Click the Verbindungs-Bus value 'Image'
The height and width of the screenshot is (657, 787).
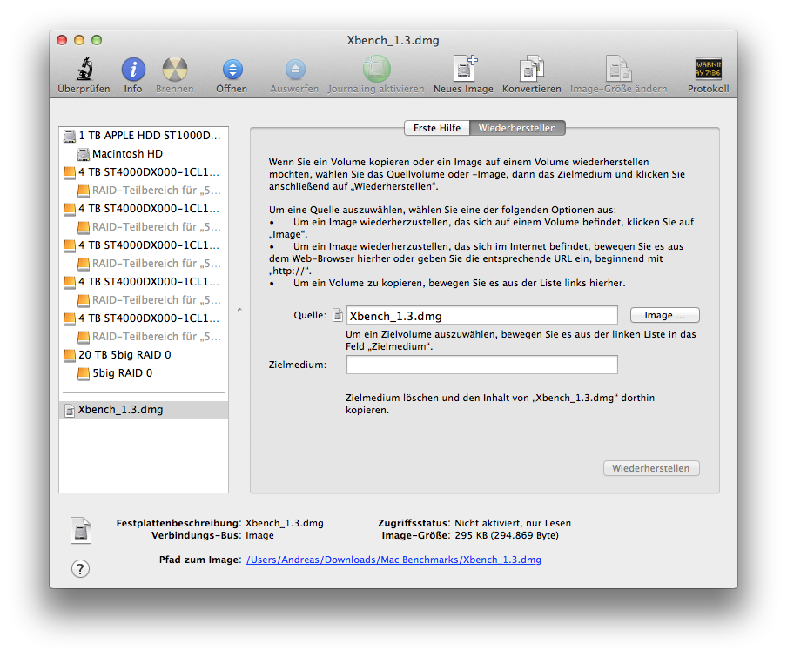click(259, 535)
